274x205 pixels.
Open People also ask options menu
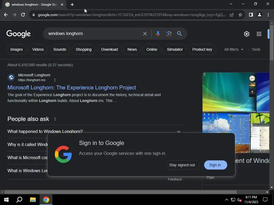55,119
